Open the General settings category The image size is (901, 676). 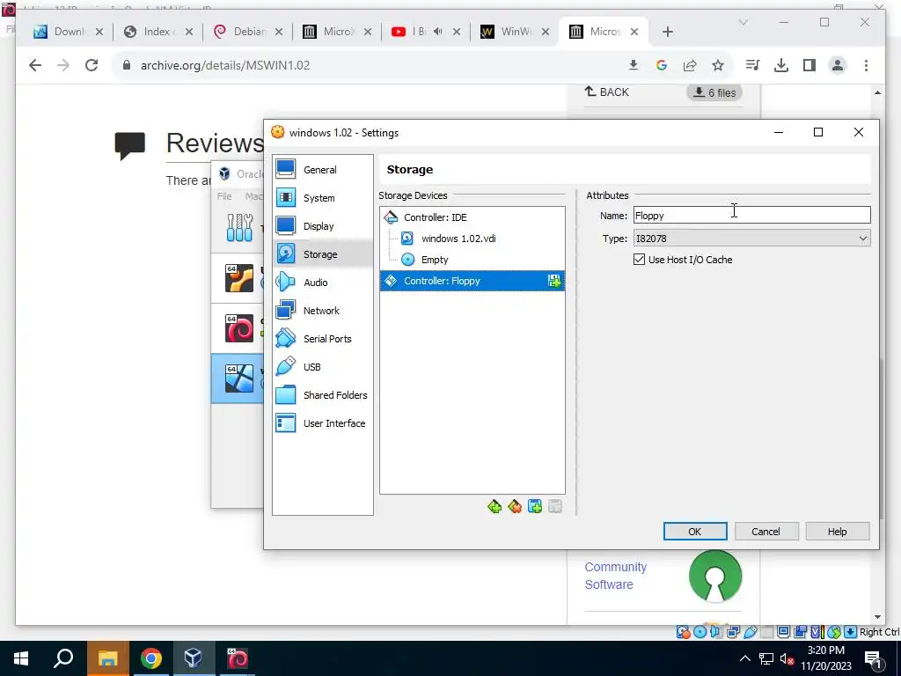(x=322, y=170)
